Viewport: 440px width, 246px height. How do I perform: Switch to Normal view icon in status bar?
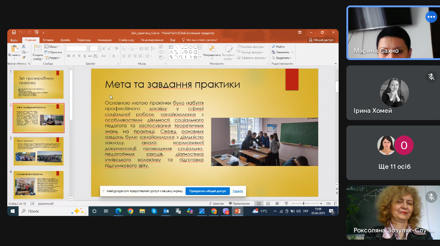point(259,204)
